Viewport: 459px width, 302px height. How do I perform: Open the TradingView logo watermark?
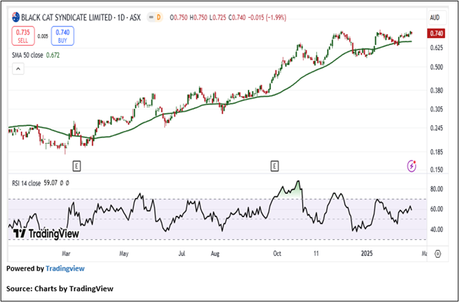pos(38,233)
